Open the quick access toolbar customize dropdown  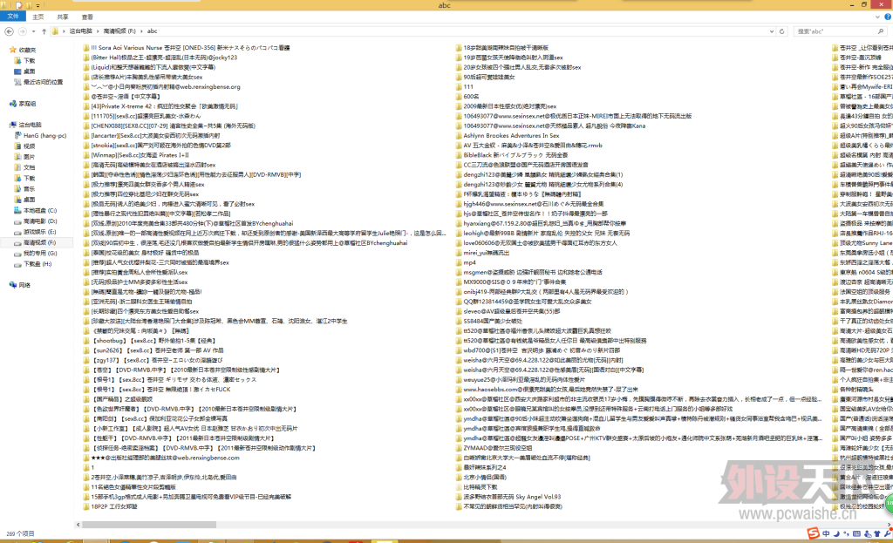click(x=37, y=5)
